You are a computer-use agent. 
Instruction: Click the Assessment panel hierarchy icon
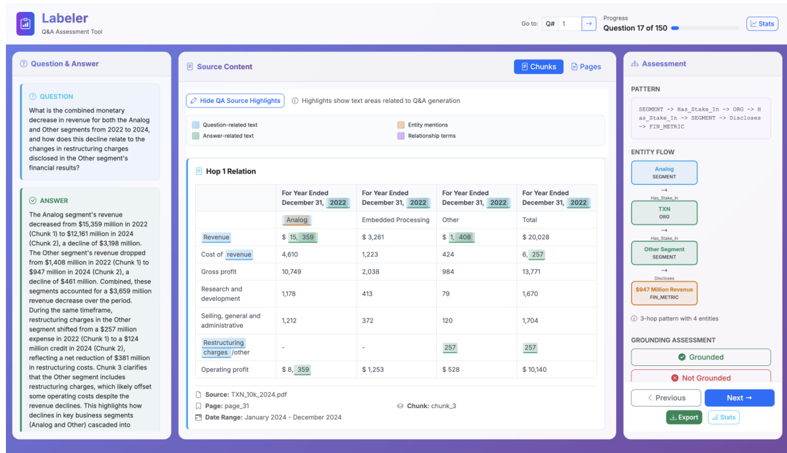[635, 64]
